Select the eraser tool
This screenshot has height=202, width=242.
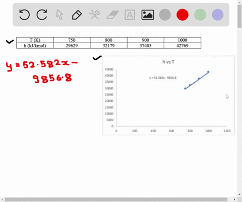[x=112, y=15]
